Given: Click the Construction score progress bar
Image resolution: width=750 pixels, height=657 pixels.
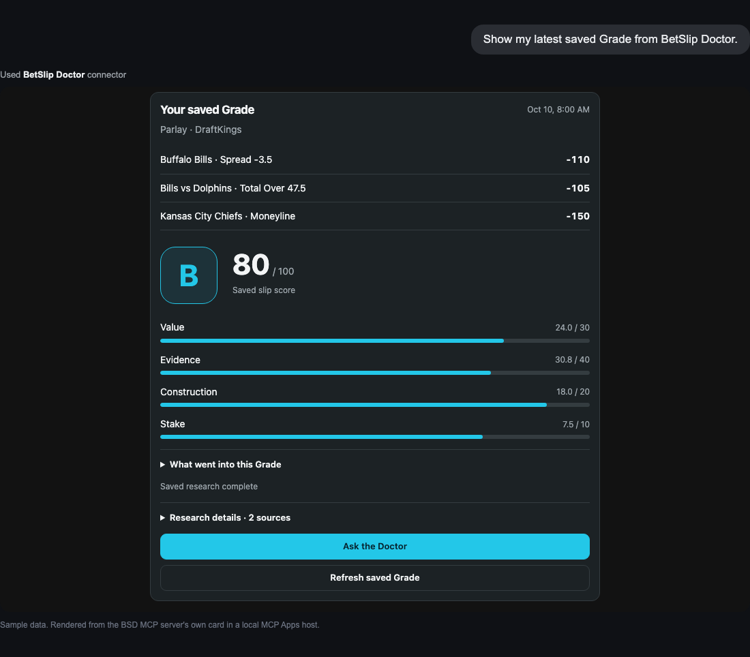Looking at the screenshot, I should pos(374,405).
